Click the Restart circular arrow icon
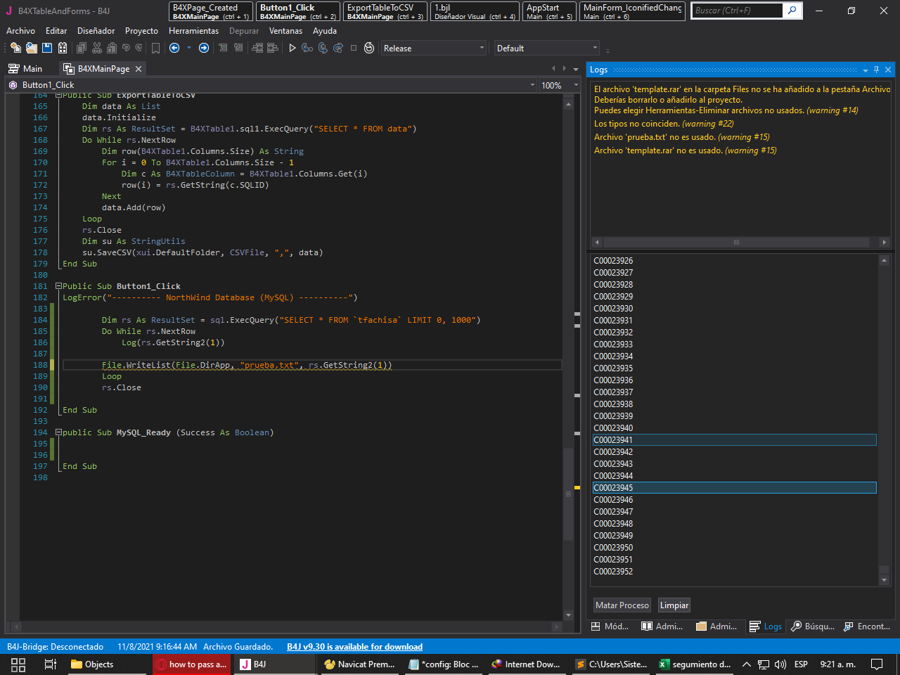900x675 pixels. click(x=369, y=48)
